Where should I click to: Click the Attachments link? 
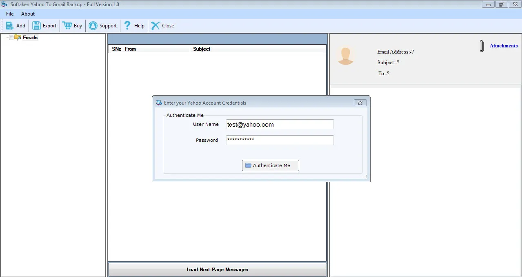pyautogui.click(x=504, y=46)
